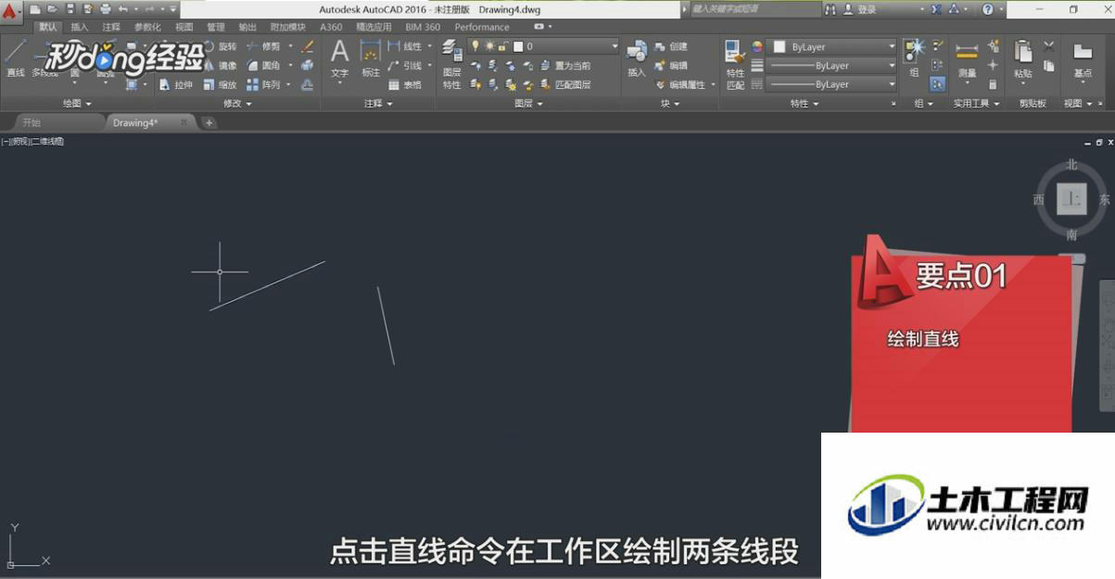Click the Erase tool icon in Modify panel

[x=308, y=46]
